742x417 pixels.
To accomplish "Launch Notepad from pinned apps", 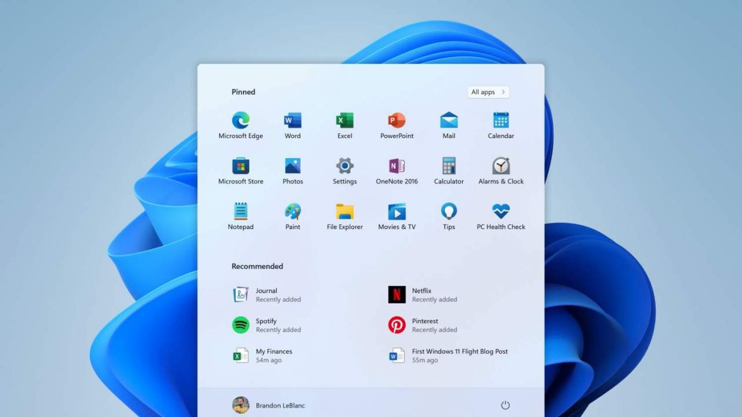I will click(241, 211).
